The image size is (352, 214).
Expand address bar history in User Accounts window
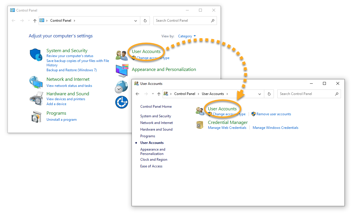click(x=260, y=94)
